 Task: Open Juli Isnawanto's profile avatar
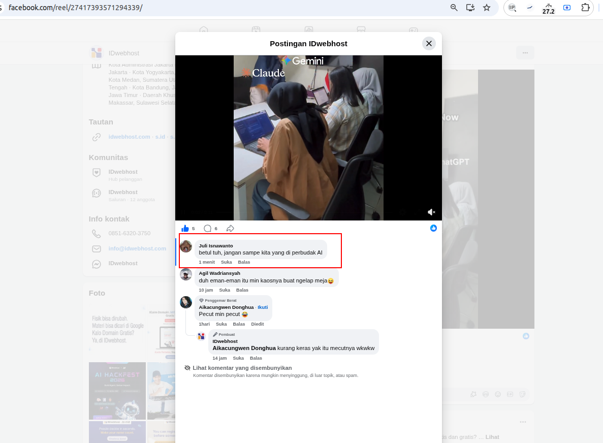pyautogui.click(x=186, y=246)
